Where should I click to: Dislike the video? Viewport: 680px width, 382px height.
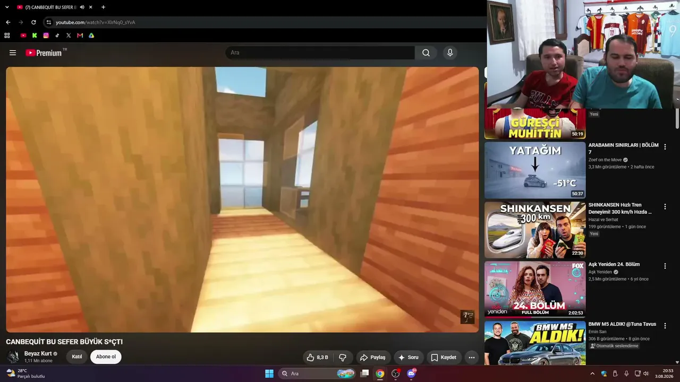pyautogui.click(x=343, y=357)
